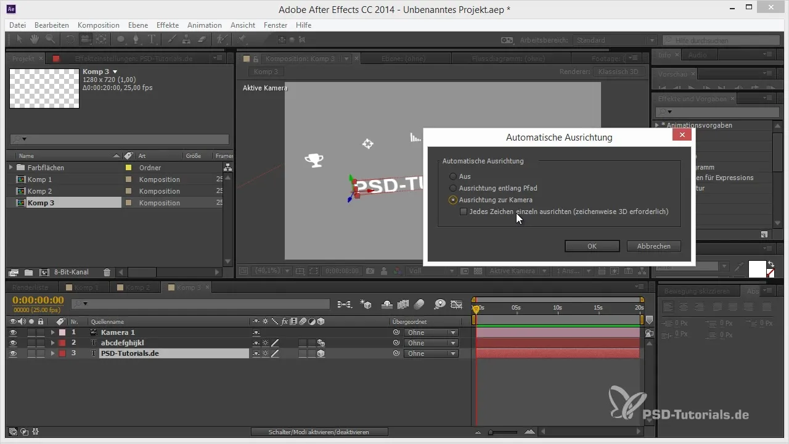Select 'Ausrichtung entlang Pfad' radio option

pyautogui.click(x=453, y=188)
